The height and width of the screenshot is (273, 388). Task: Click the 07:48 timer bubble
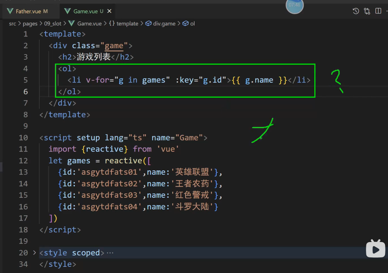coord(295,6)
